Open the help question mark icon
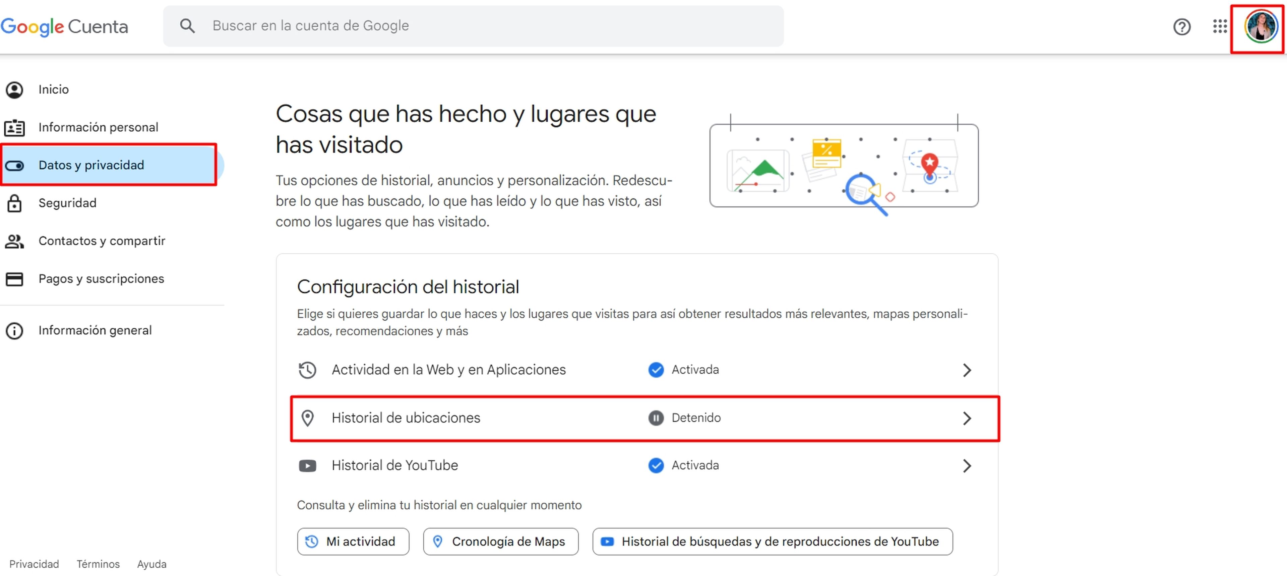 click(x=1181, y=26)
